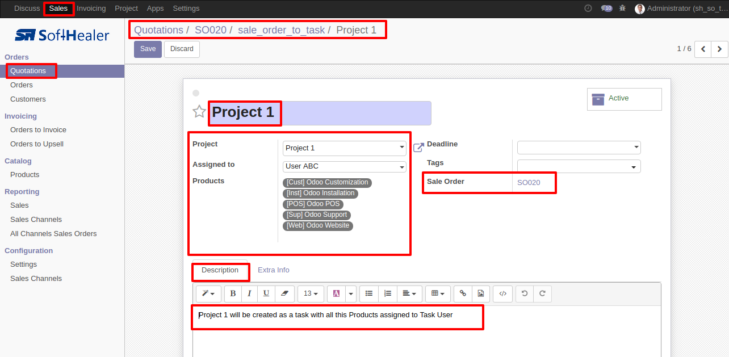Go to sale_order_to_task breadcrumb
The image size is (729, 357).
click(282, 30)
